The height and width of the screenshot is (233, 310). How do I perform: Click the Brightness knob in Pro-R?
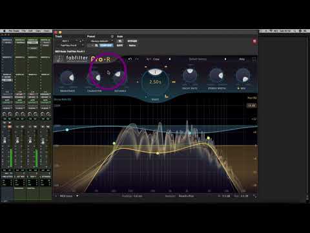[x=67, y=78]
